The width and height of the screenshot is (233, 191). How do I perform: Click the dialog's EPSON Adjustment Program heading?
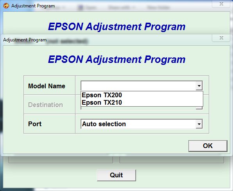pyautogui.click(x=116, y=59)
